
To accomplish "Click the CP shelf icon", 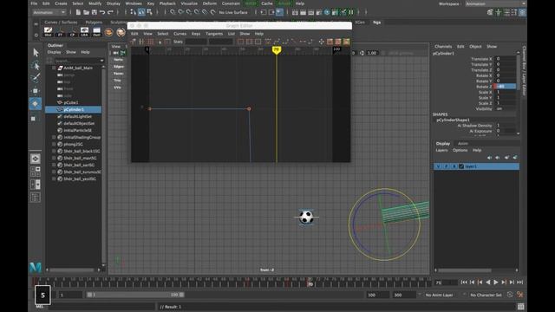I will click(72, 31).
